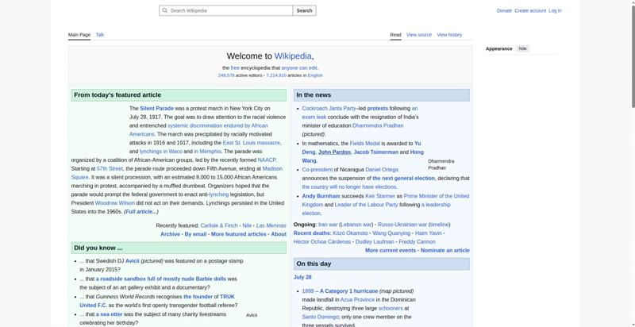The width and height of the screenshot is (635, 327).
Task: Open the English language link
Action: click(315, 75)
